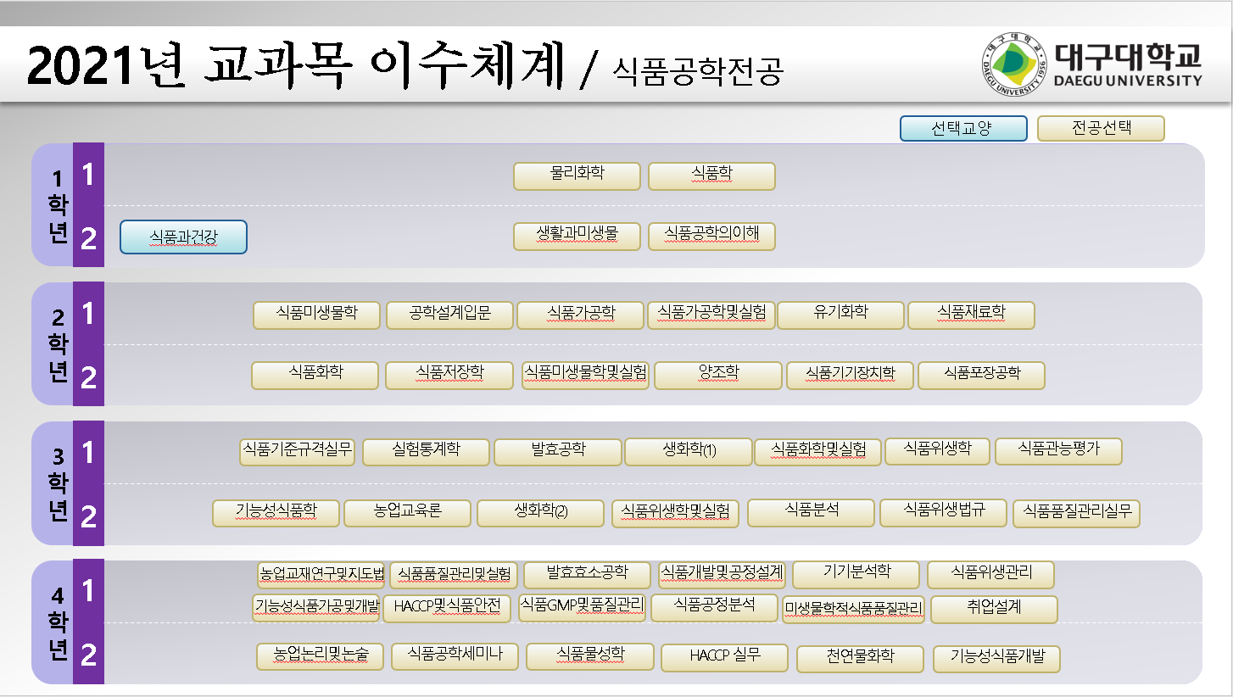Select the 식품미생물학 course box

(316, 315)
